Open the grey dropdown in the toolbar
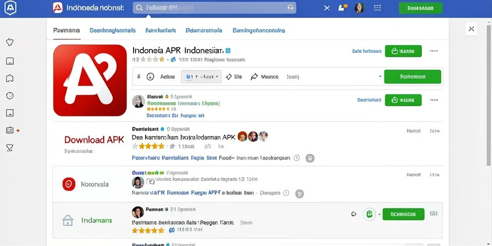Image resolution: width=492 pixels, height=246 pixels. pos(201,76)
